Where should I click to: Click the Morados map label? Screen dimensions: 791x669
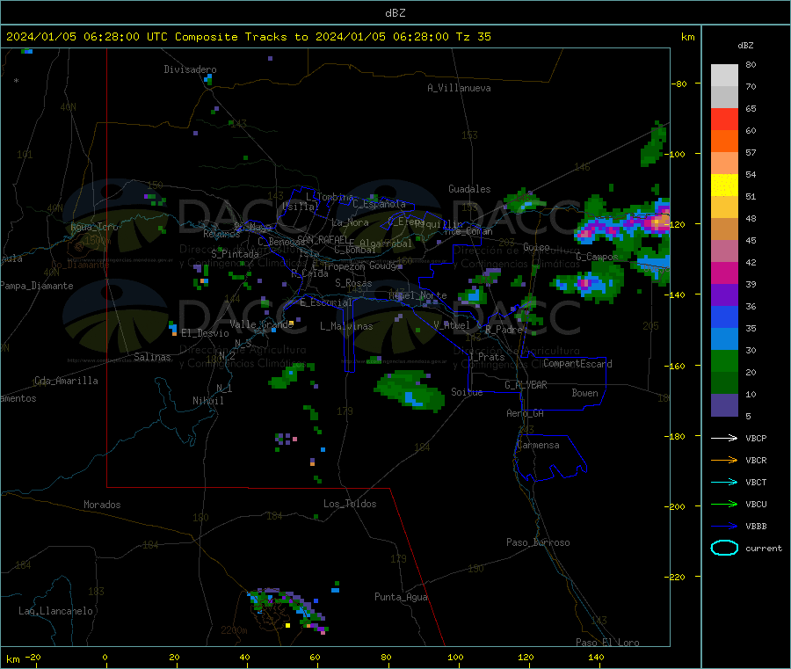pos(103,505)
